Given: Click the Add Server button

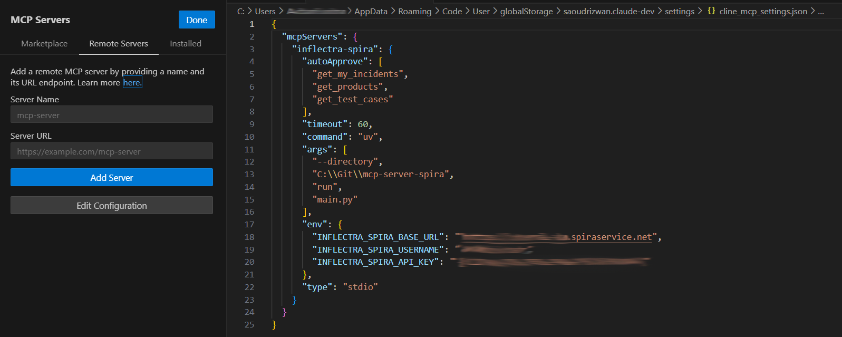Looking at the screenshot, I should pos(112,178).
